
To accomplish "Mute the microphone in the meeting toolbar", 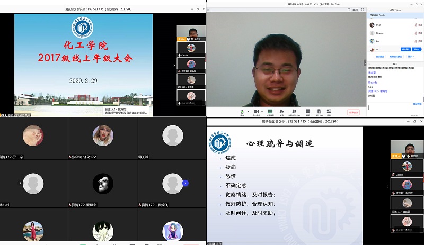I will pos(242,112).
